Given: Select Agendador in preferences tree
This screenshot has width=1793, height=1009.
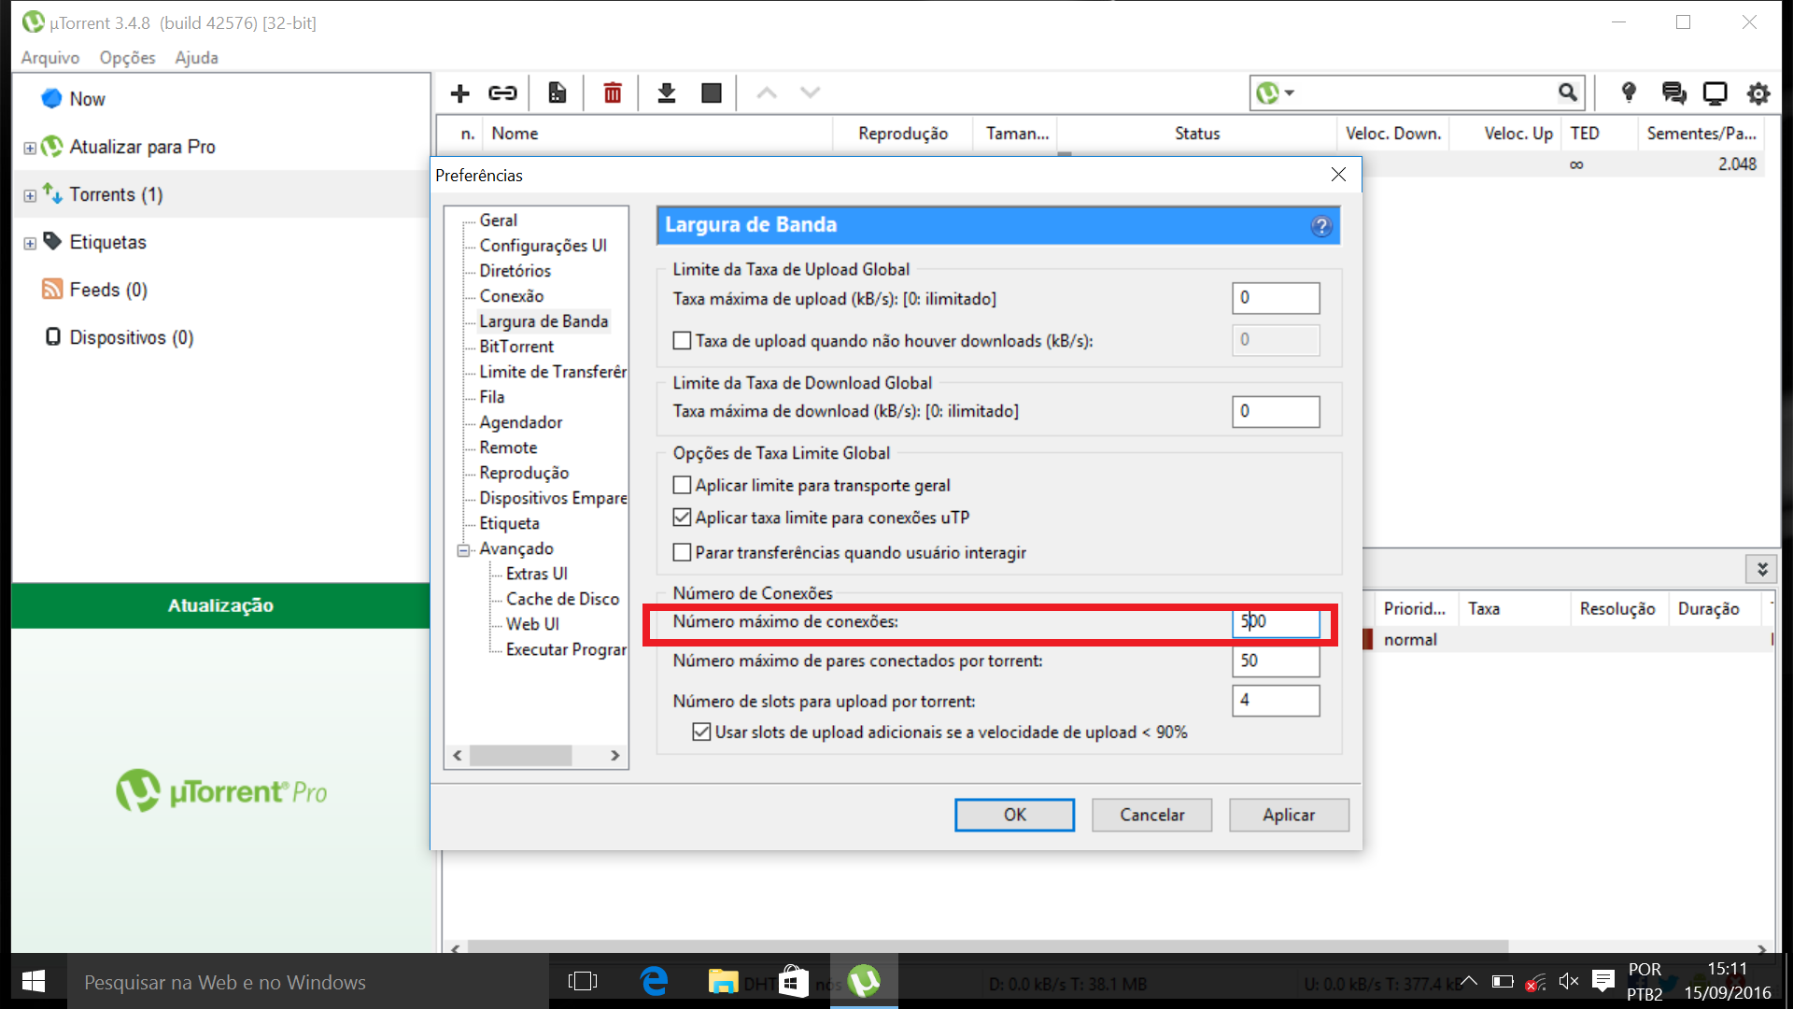Looking at the screenshot, I should click(x=521, y=422).
